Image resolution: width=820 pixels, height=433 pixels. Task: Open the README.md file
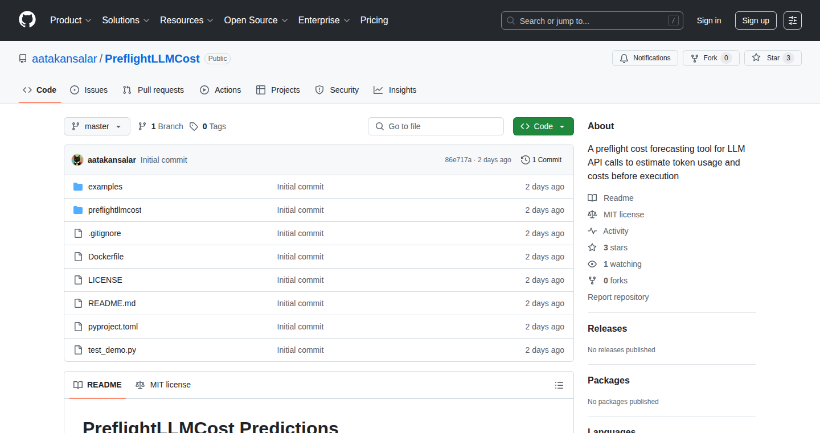112,303
